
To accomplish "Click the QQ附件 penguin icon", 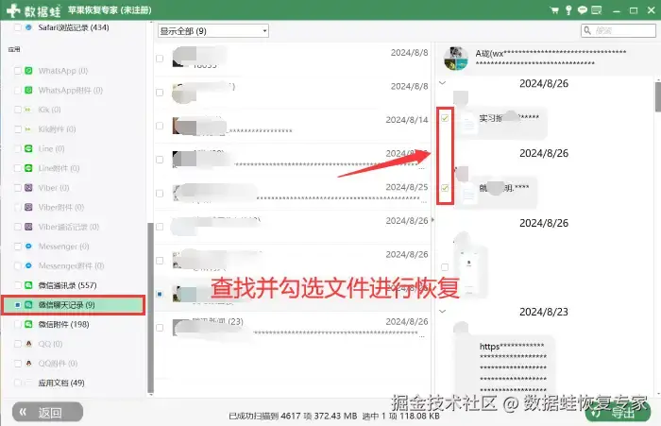I will pos(28,363).
